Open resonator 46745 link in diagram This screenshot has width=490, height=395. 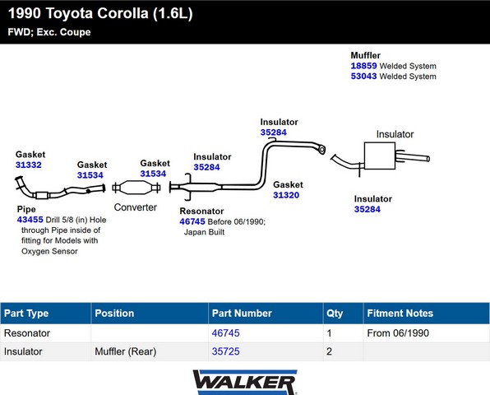(x=192, y=221)
